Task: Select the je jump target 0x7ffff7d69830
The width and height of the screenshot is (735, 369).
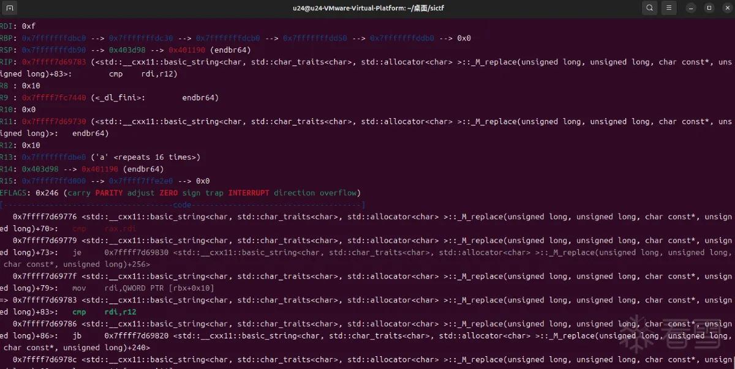Action: click(x=136, y=253)
